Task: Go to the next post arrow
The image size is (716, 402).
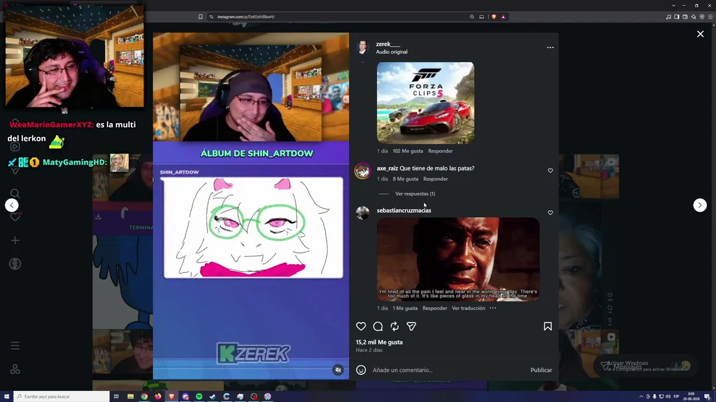Action: (x=700, y=205)
